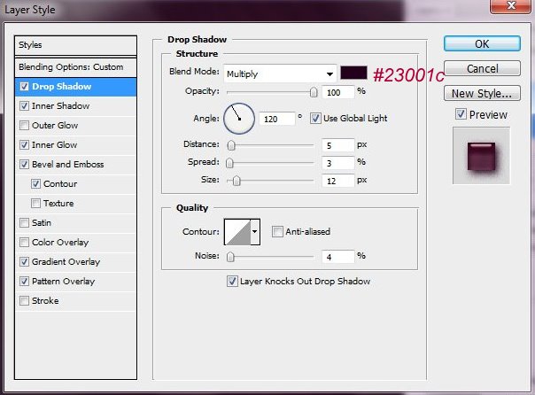Viewport: 535px width, 395px height.
Task: Click the angle dial control
Action: [238, 117]
